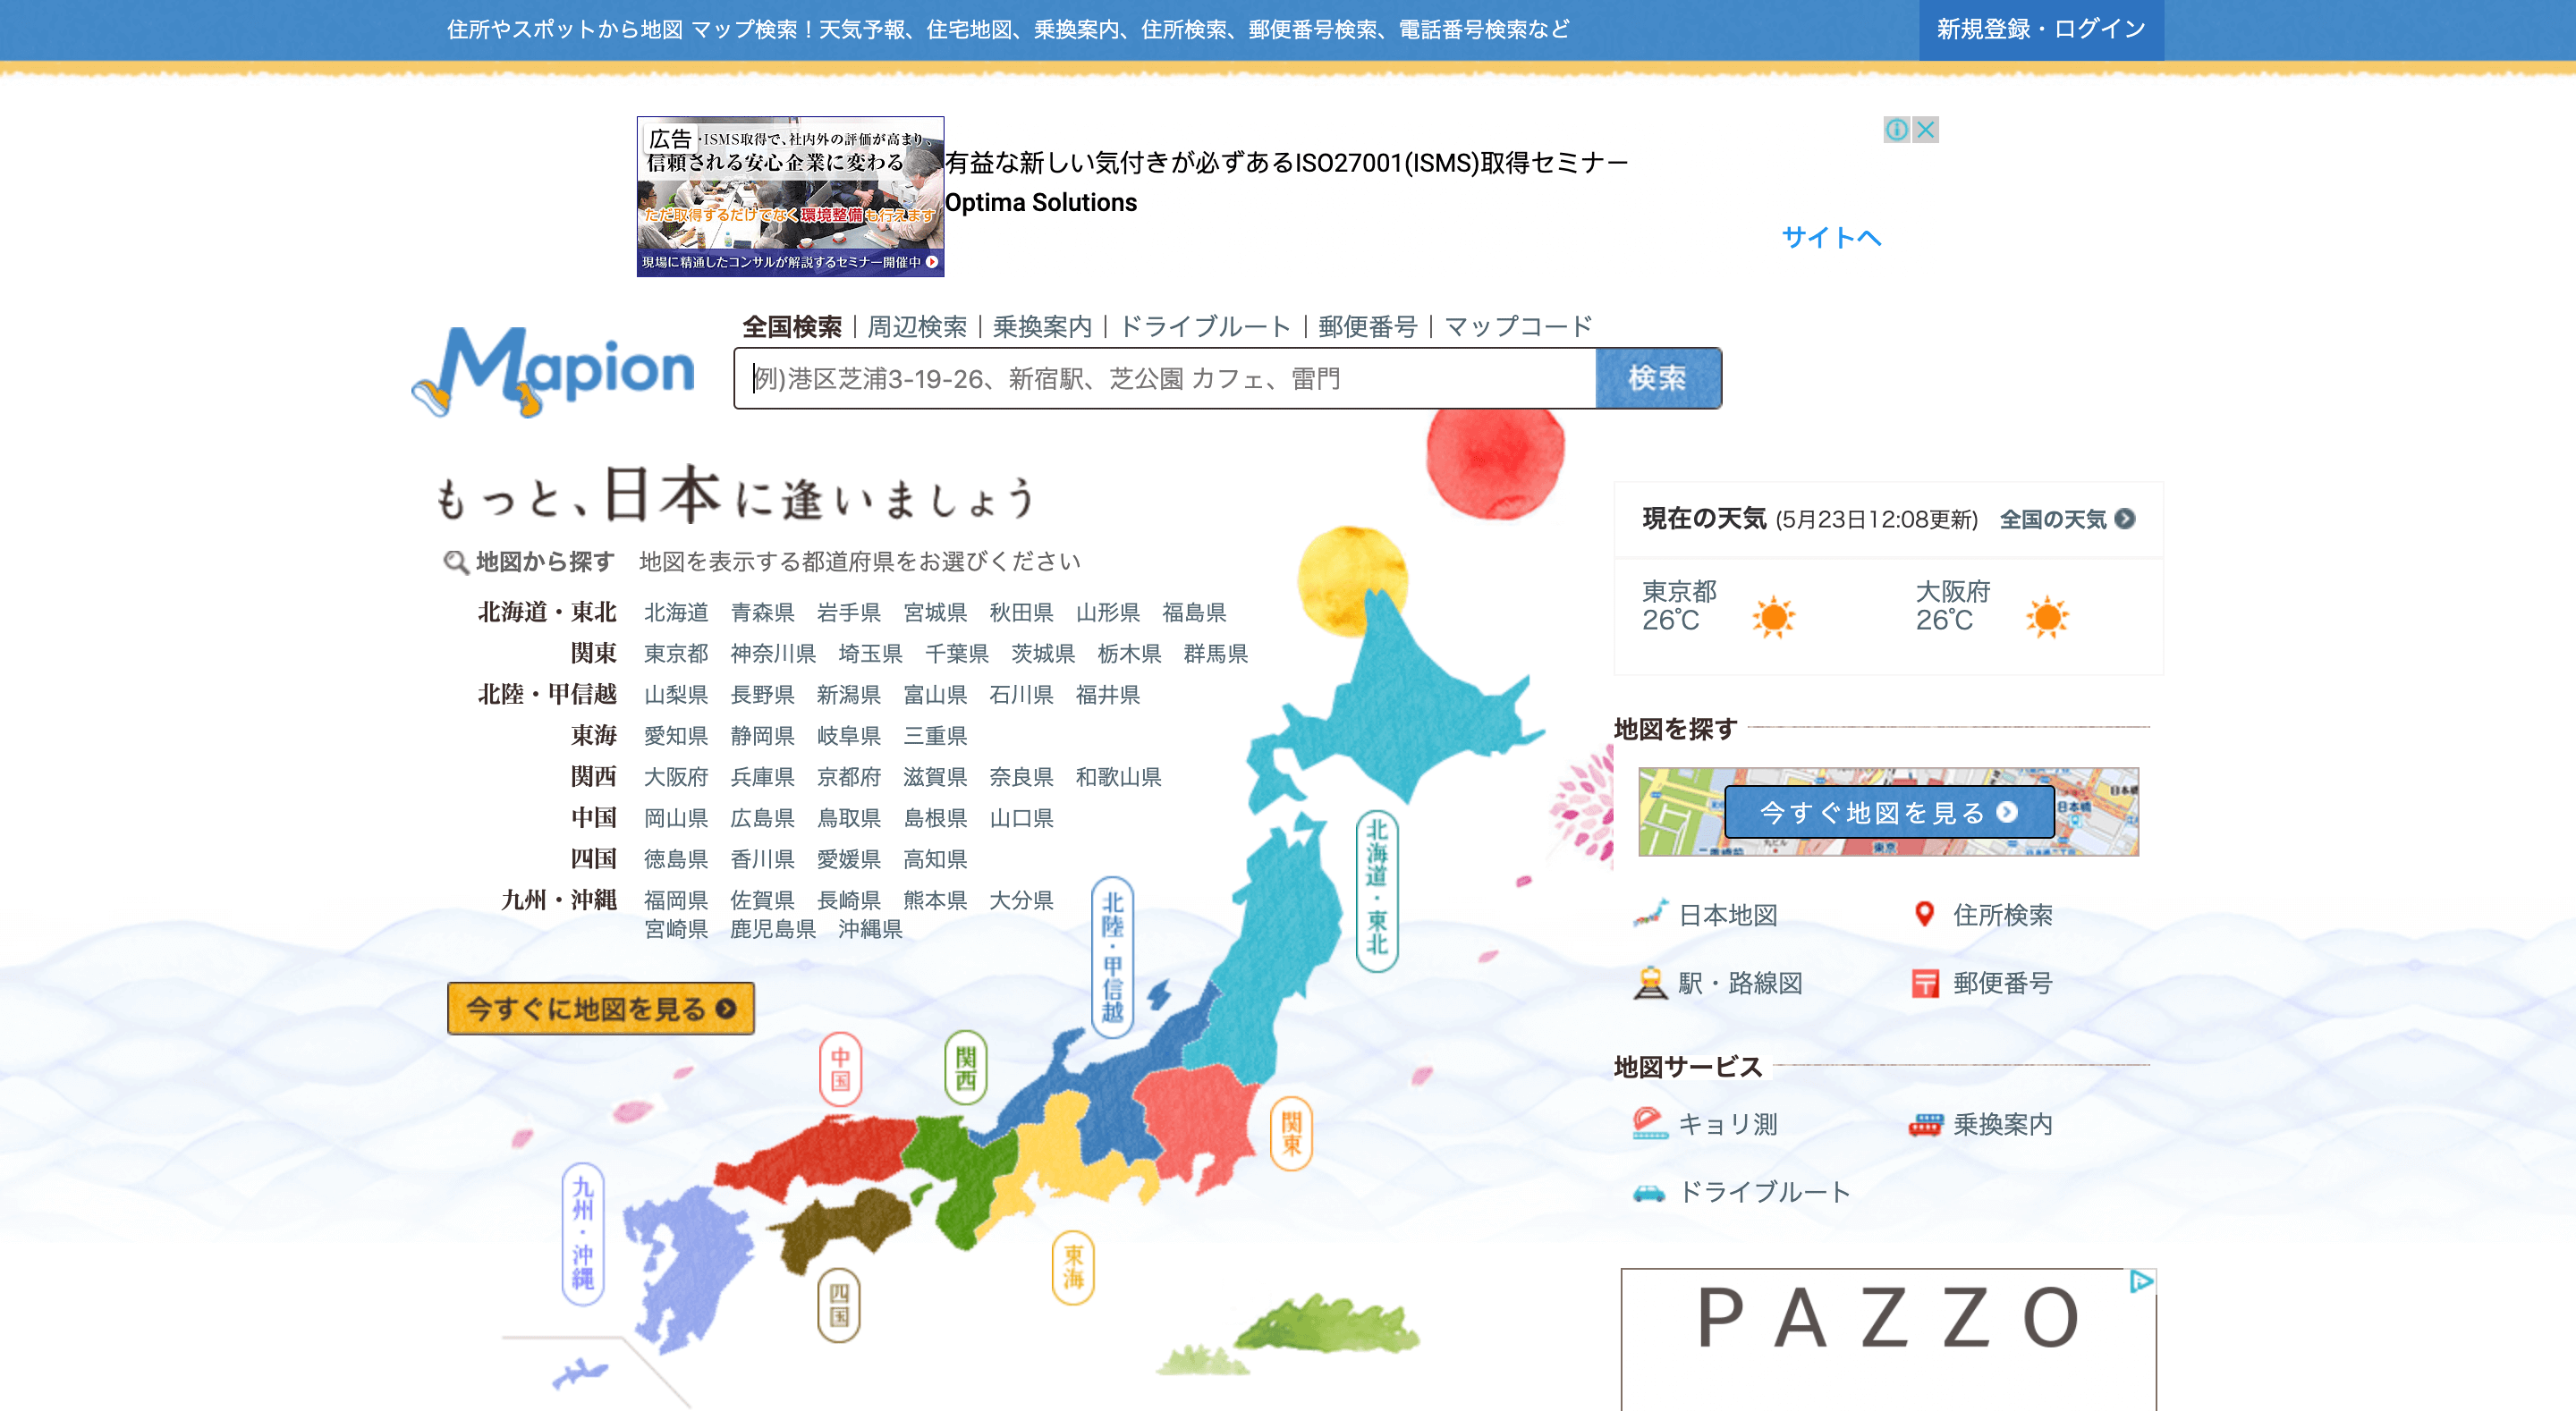Open the 高知県 prefecture link
2576x1411 pixels.
tap(935, 858)
